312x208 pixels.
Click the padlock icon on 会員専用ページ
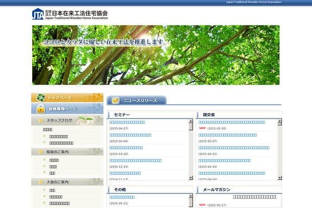tap(41, 109)
